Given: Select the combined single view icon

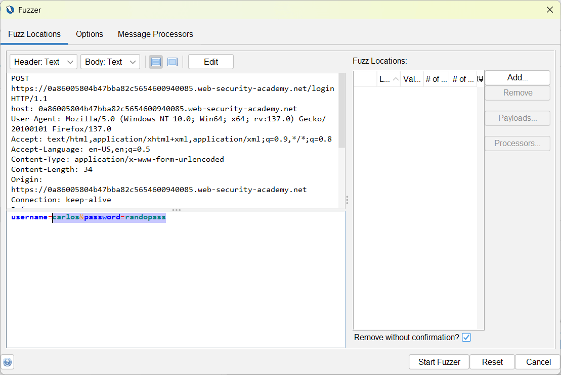Looking at the screenshot, I should (172, 62).
